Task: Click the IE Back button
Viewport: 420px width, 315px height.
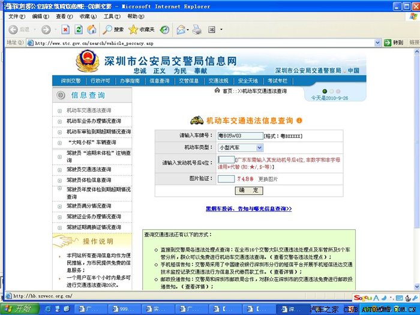Action: (x=18, y=29)
